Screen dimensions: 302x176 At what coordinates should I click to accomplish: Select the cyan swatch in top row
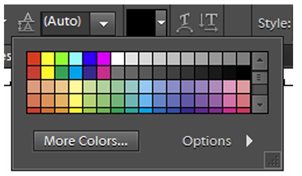75,59
